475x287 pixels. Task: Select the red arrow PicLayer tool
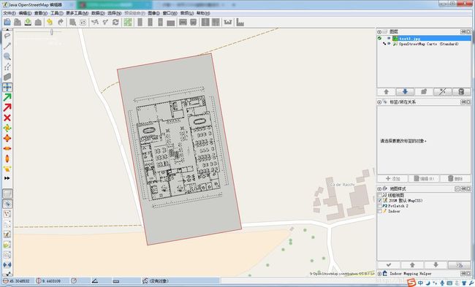coord(7,107)
